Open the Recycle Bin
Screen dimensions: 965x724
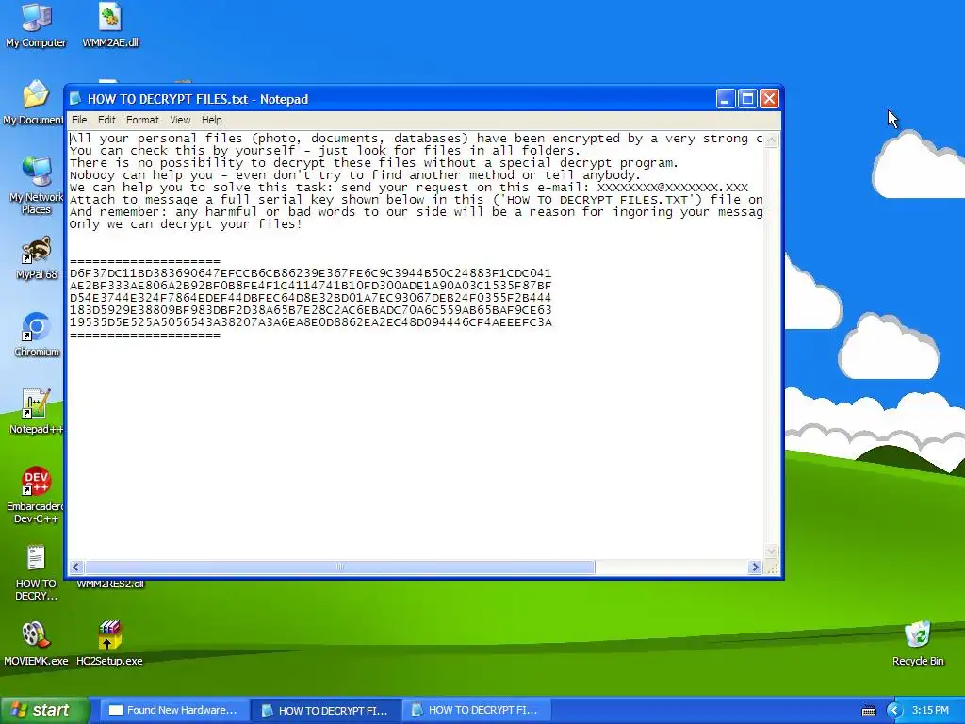pos(918,644)
